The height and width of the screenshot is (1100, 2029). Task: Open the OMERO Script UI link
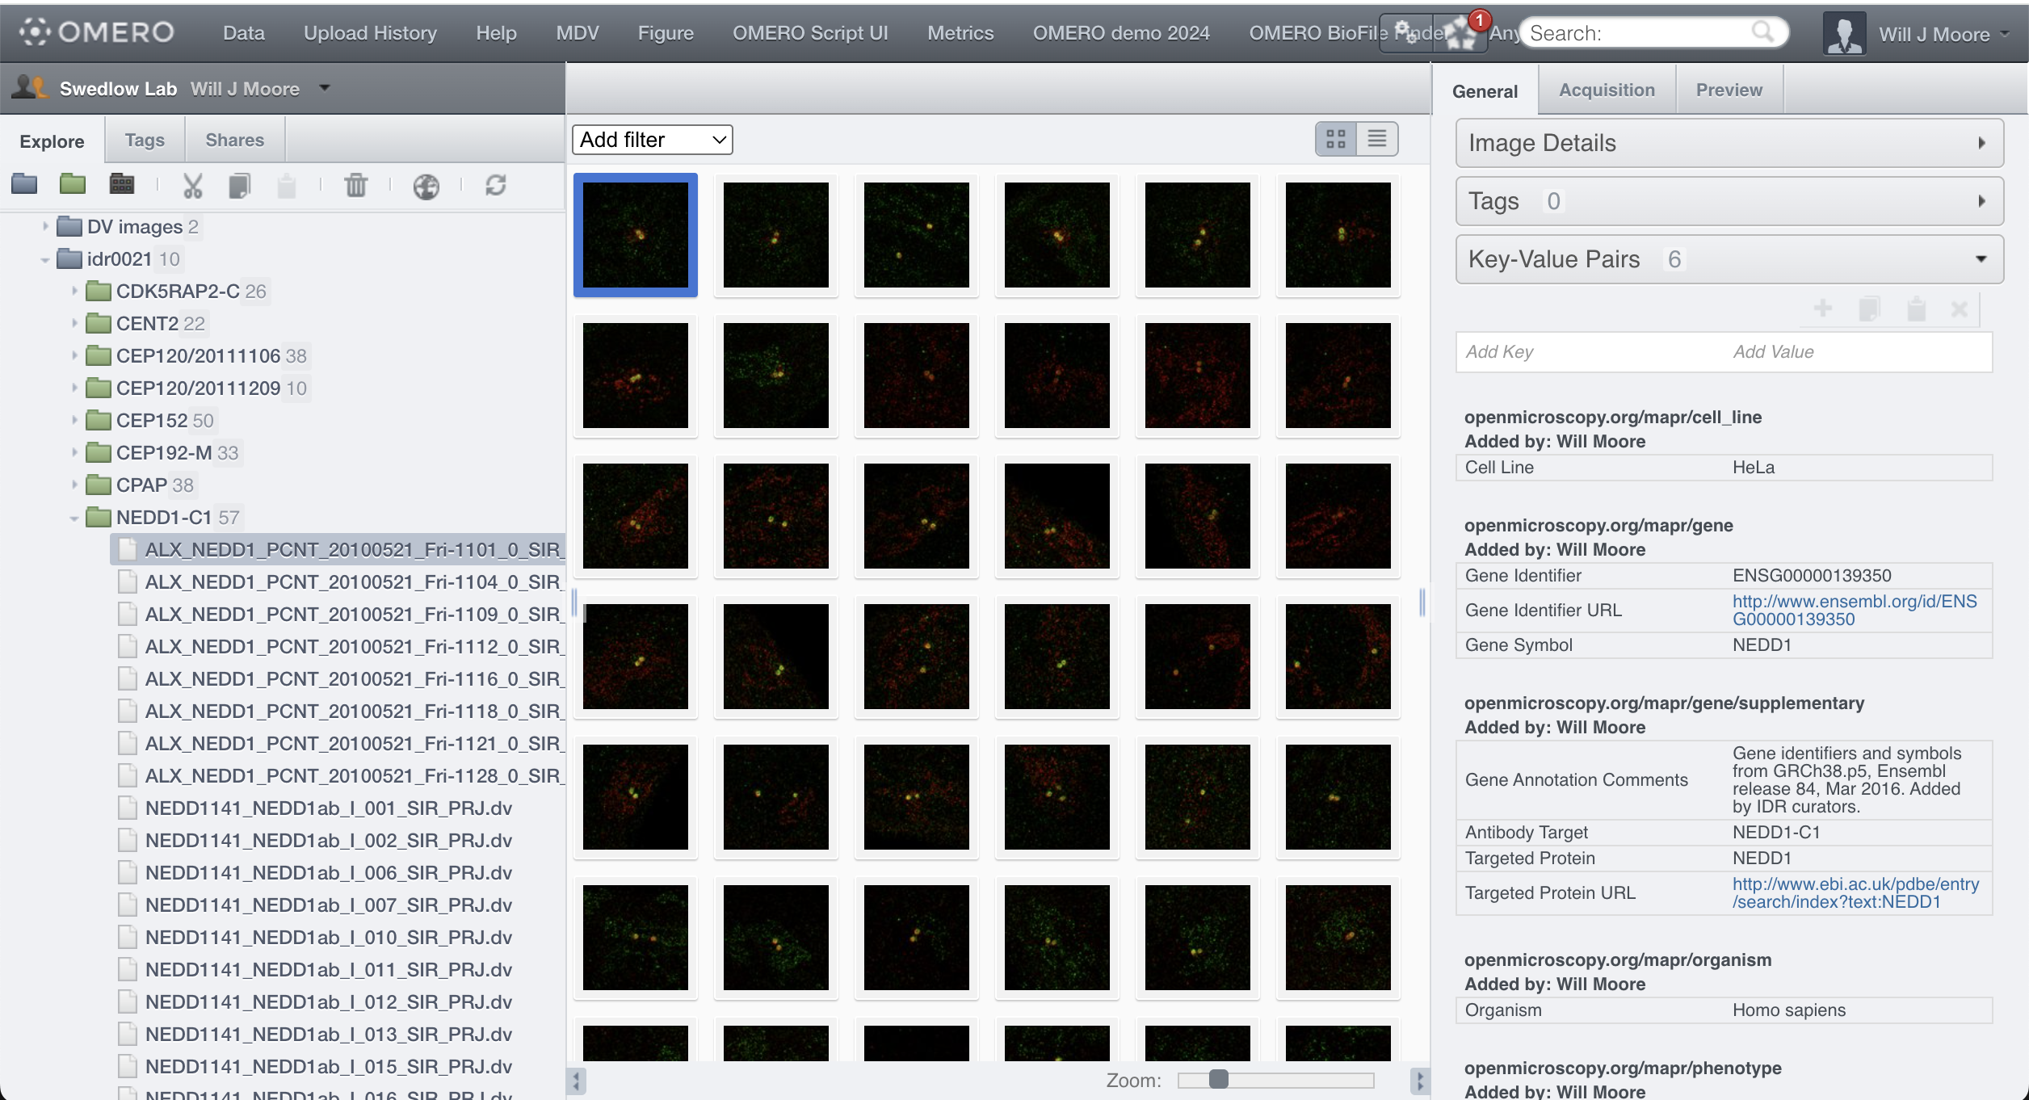(x=810, y=33)
